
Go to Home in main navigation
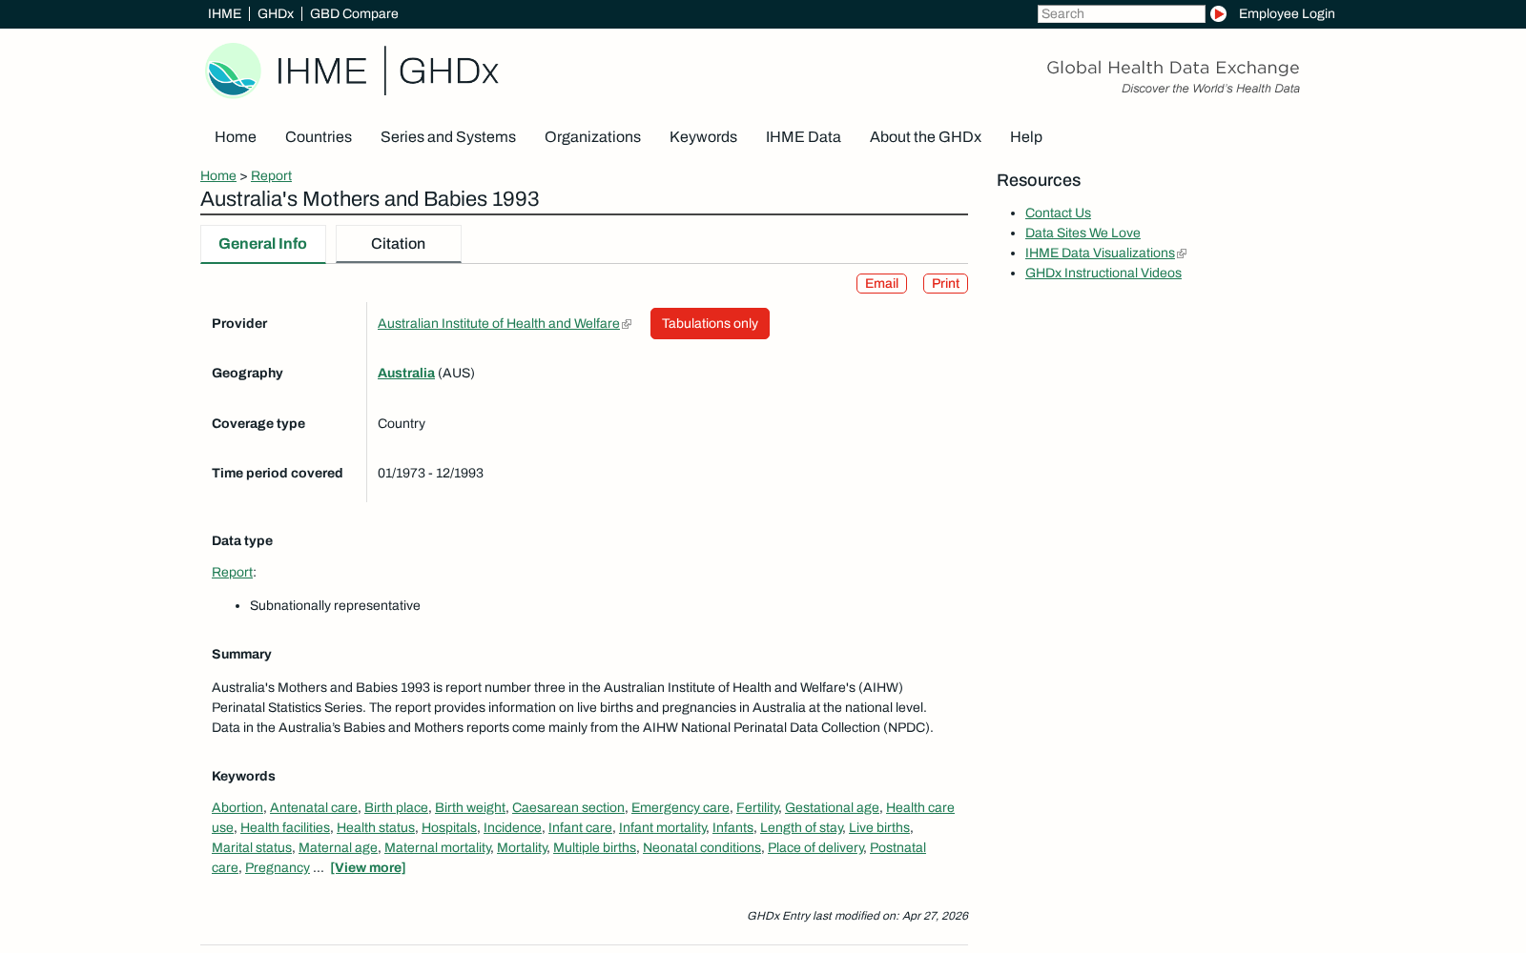236,137
